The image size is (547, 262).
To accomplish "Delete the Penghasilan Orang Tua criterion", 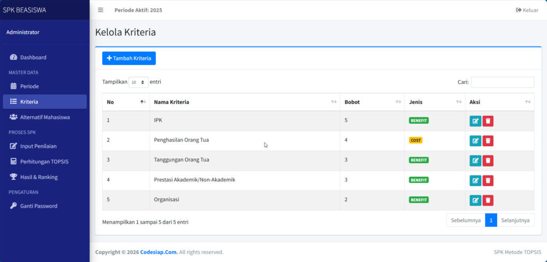I will [x=488, y=141].
